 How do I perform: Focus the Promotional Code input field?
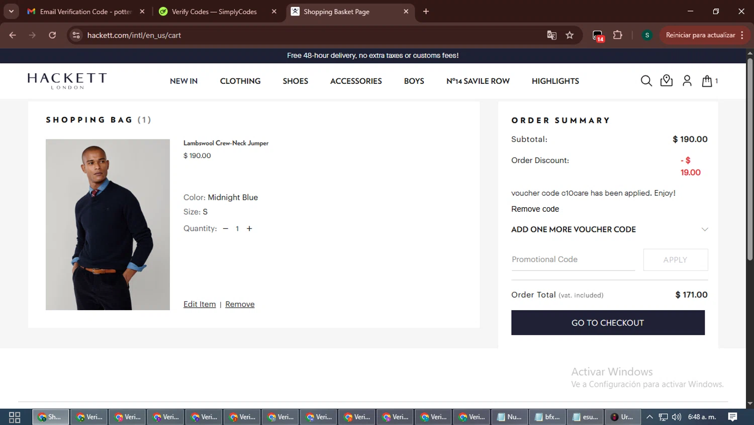[x=573, y=260]
